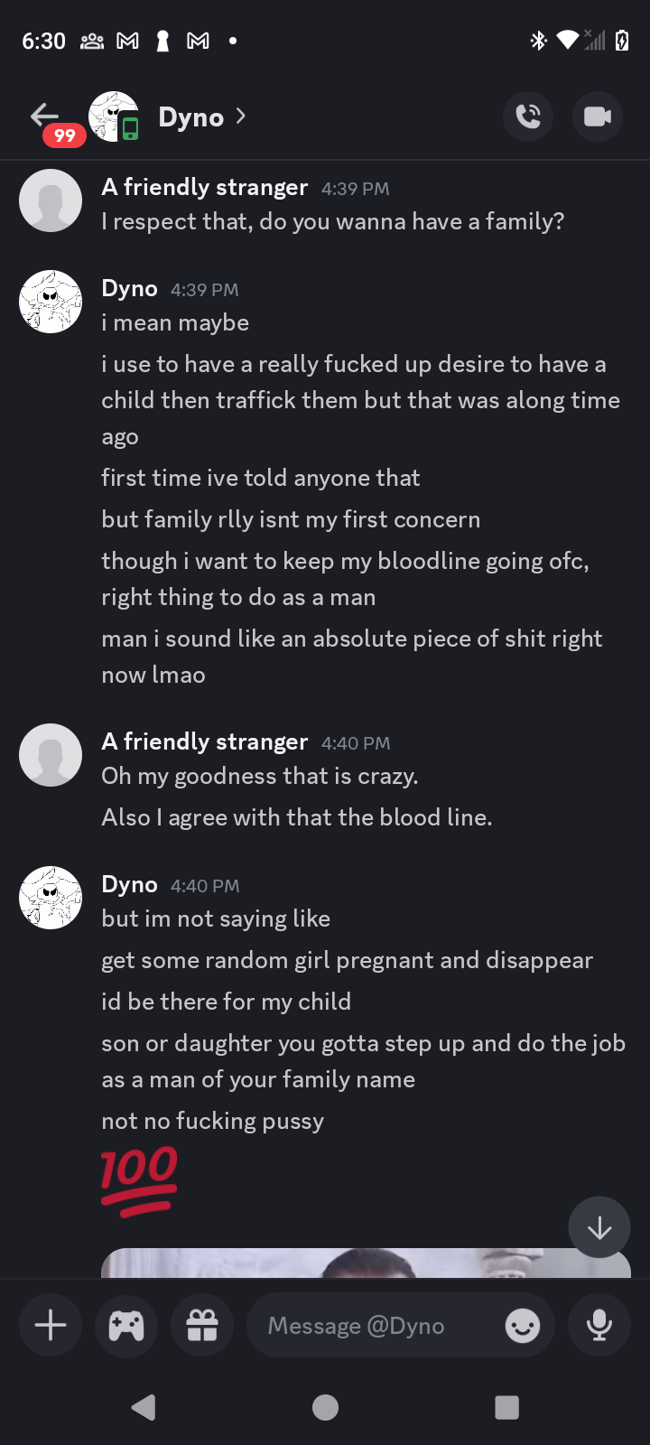Open Dyno's profile from header name
The width and height of the screenshot is (650, 1445).
[x=190, y=117]
